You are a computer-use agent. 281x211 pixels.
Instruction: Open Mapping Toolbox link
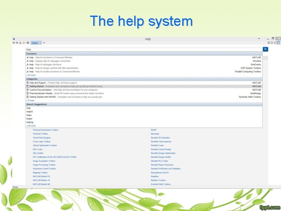(40, 173)
